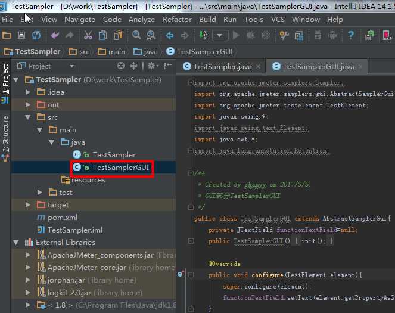Click the Android SDK Manager icon
Viewport: 395px width, 313px height.
click(x=318, y=35)
